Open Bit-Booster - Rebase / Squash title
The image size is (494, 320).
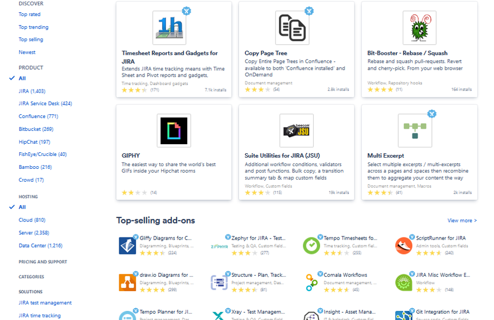click(x=408, y=53)
